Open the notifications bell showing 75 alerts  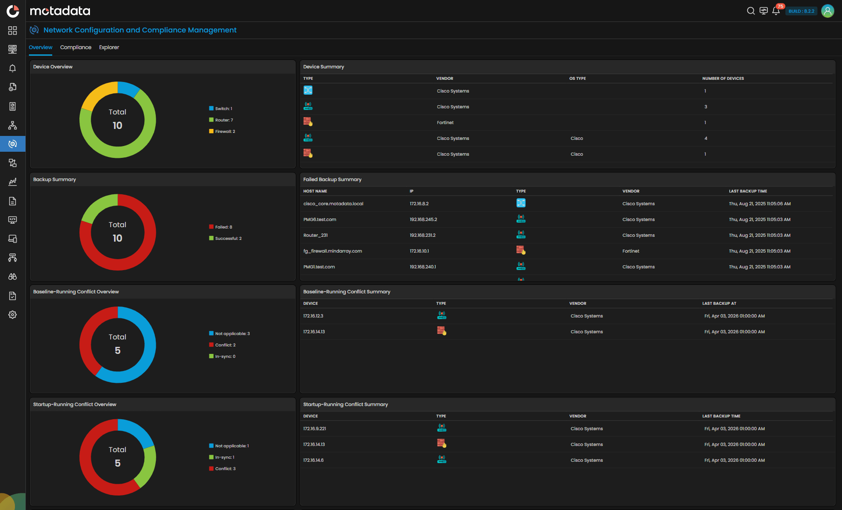pyautogui.click(x=776, y=11)
